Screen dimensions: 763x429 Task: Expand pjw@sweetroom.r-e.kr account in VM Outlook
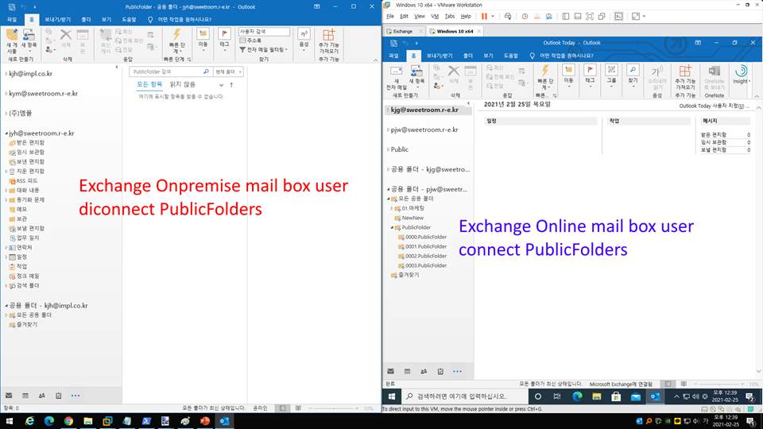click(x=389, y=129)
